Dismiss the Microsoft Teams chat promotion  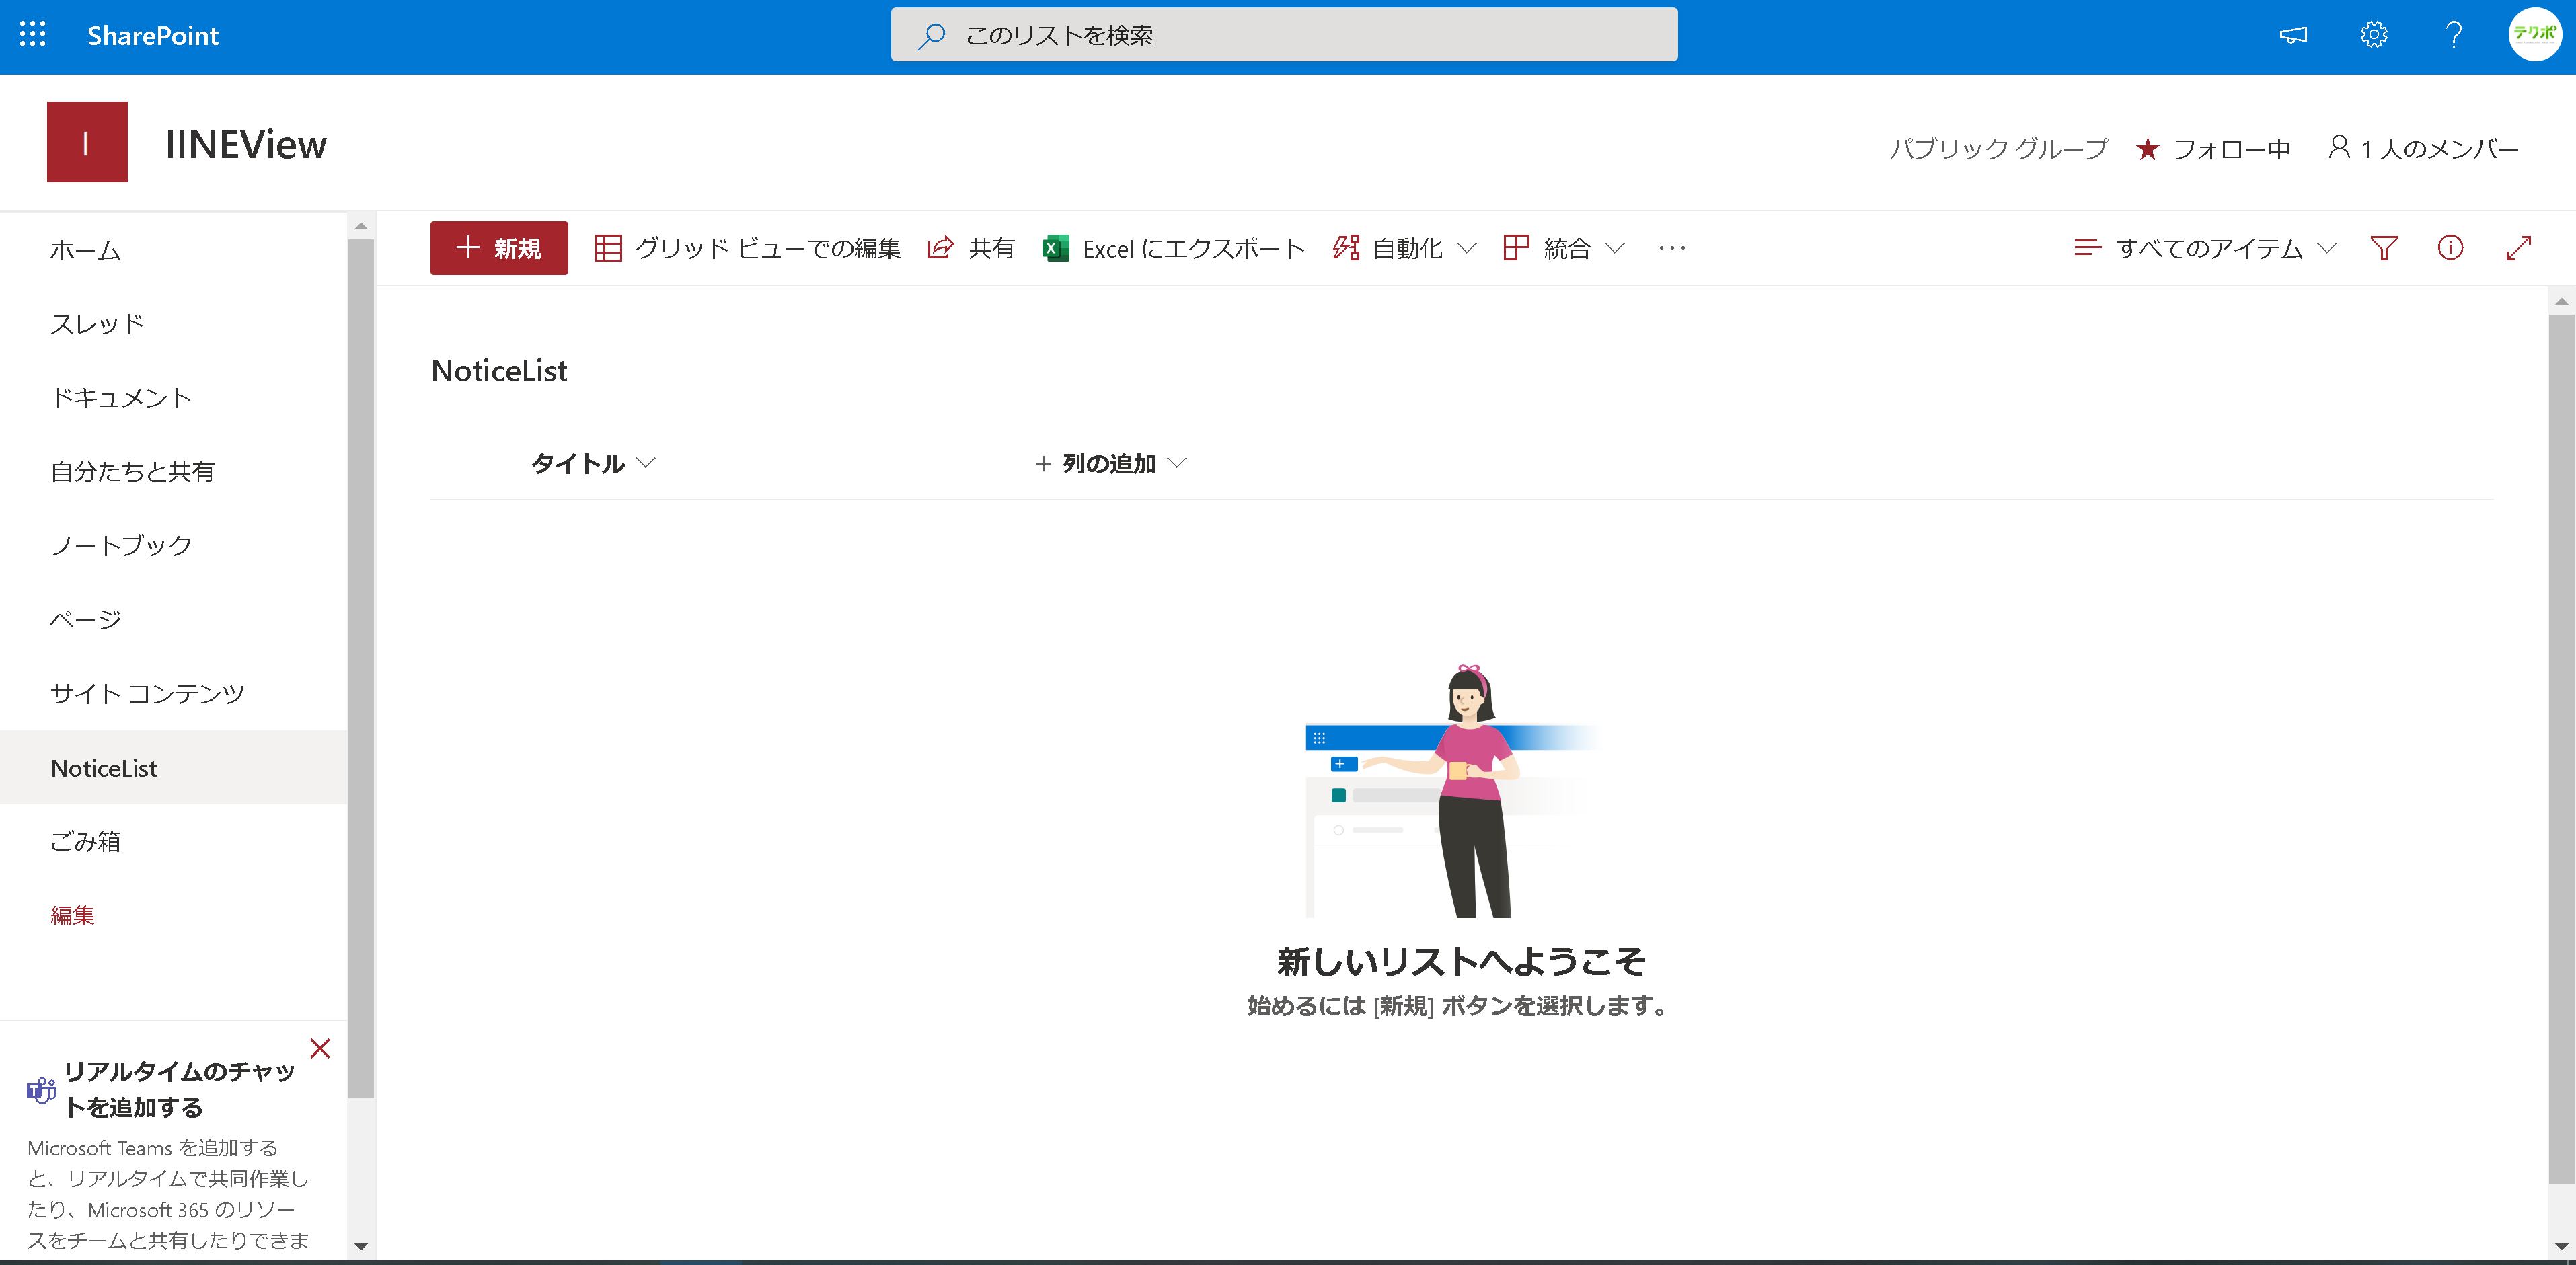coord(320,1048)
